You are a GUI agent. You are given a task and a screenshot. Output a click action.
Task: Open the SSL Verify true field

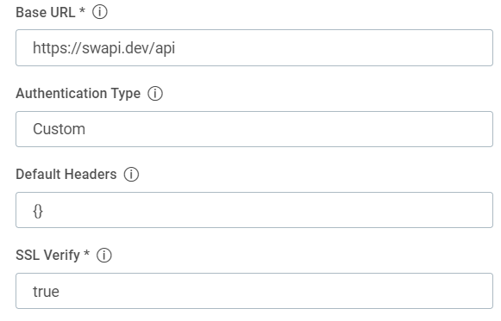(254, 291)
